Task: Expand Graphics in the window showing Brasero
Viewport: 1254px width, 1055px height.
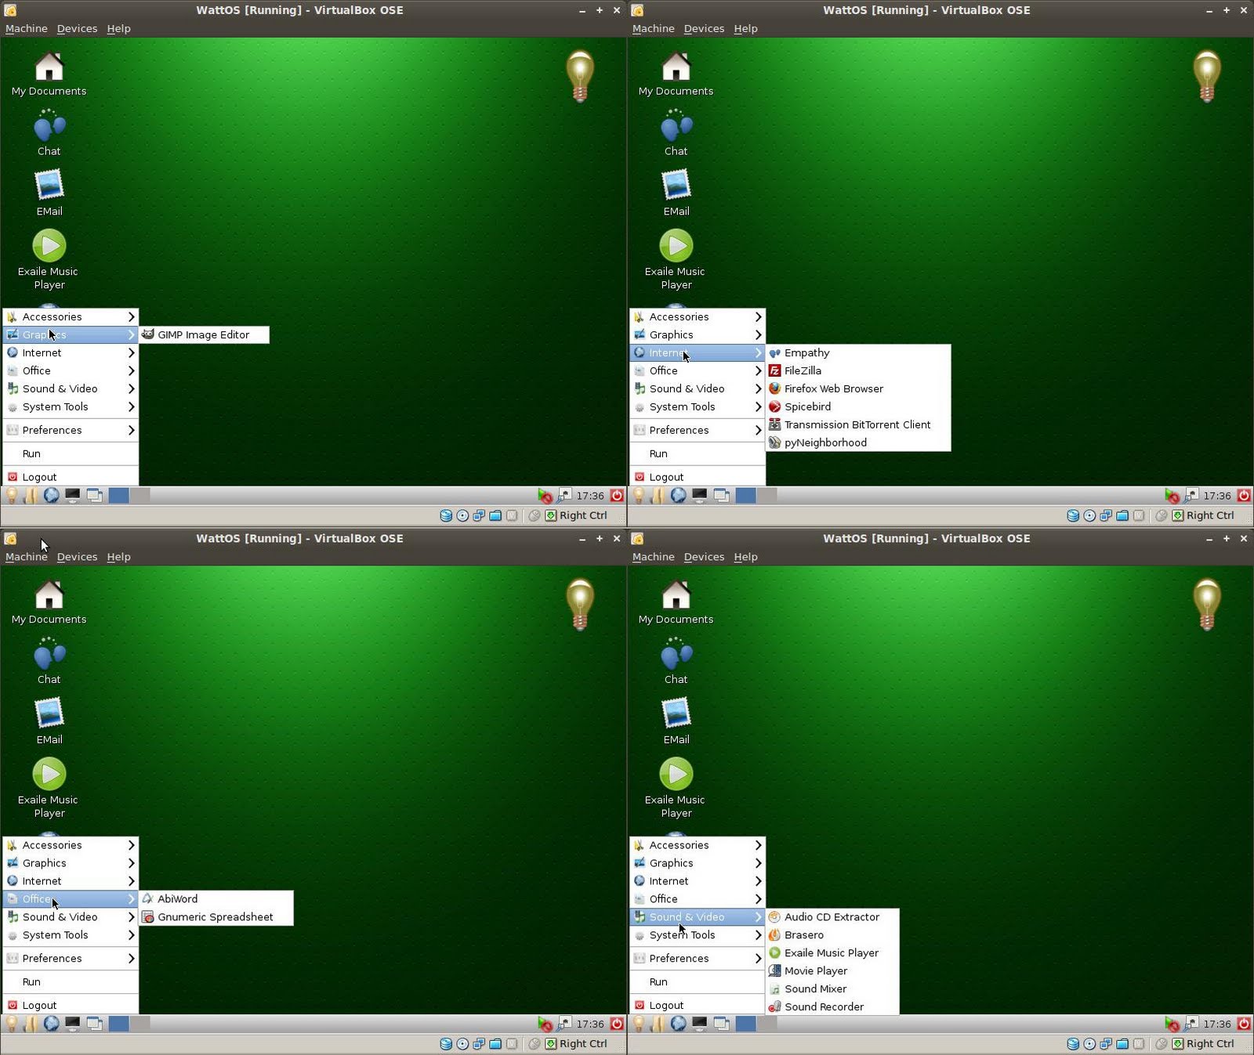Action: pyautogui.click(x=698, y=863)
